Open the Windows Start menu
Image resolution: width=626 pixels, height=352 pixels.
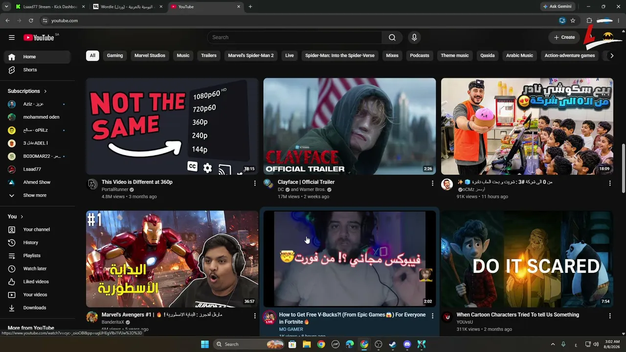click(204, 344)
